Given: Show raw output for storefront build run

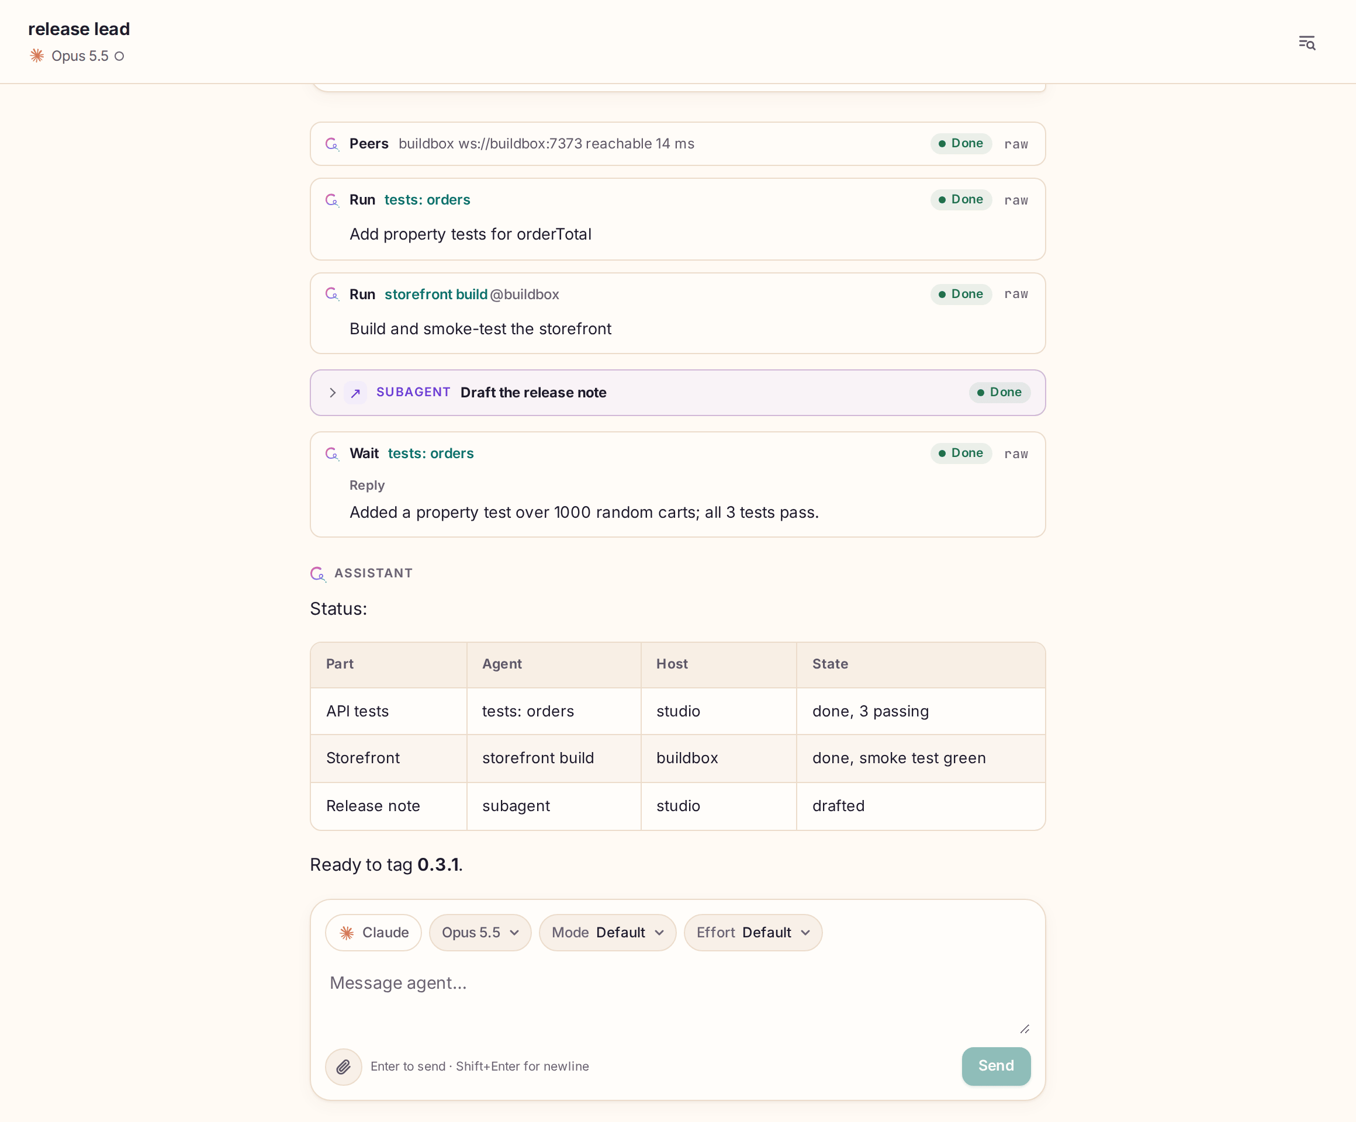Looking at the screenshot, I should tap(1016, 295).
